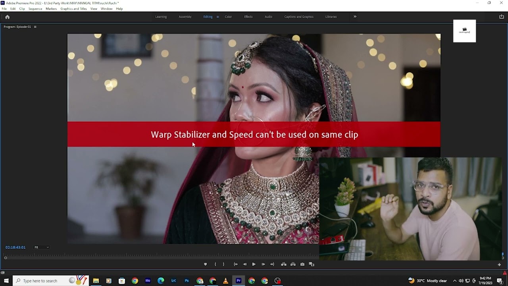Click the Lift button

pos(284,264)
